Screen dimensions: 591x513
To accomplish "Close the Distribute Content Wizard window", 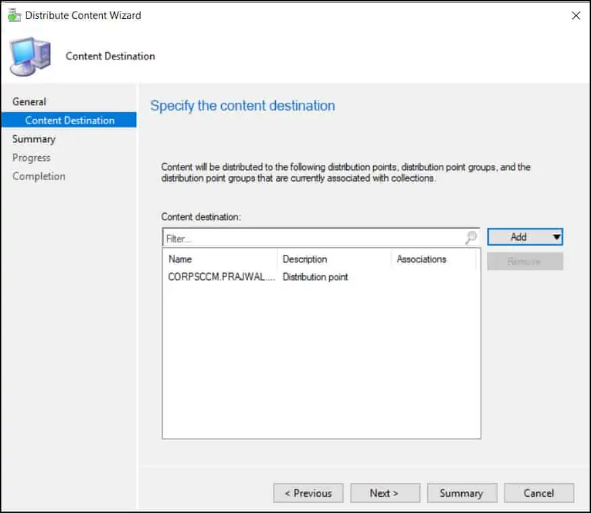I will (576, 16).
